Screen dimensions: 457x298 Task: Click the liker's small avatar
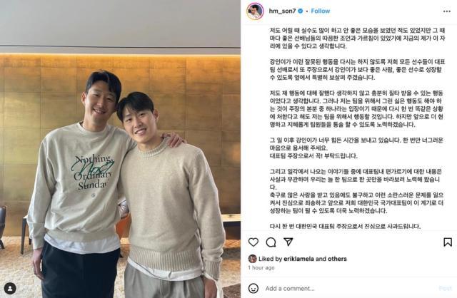[x=252, y=259]
